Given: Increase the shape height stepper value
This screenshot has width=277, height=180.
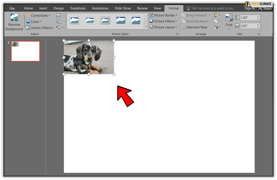Looking at the screenshot, I should click(258, 16).
